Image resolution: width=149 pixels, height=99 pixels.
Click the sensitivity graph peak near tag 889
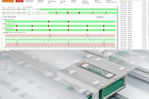point(87,34)
